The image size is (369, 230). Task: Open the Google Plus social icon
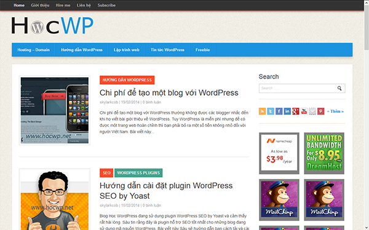click(x=296, y=111)
